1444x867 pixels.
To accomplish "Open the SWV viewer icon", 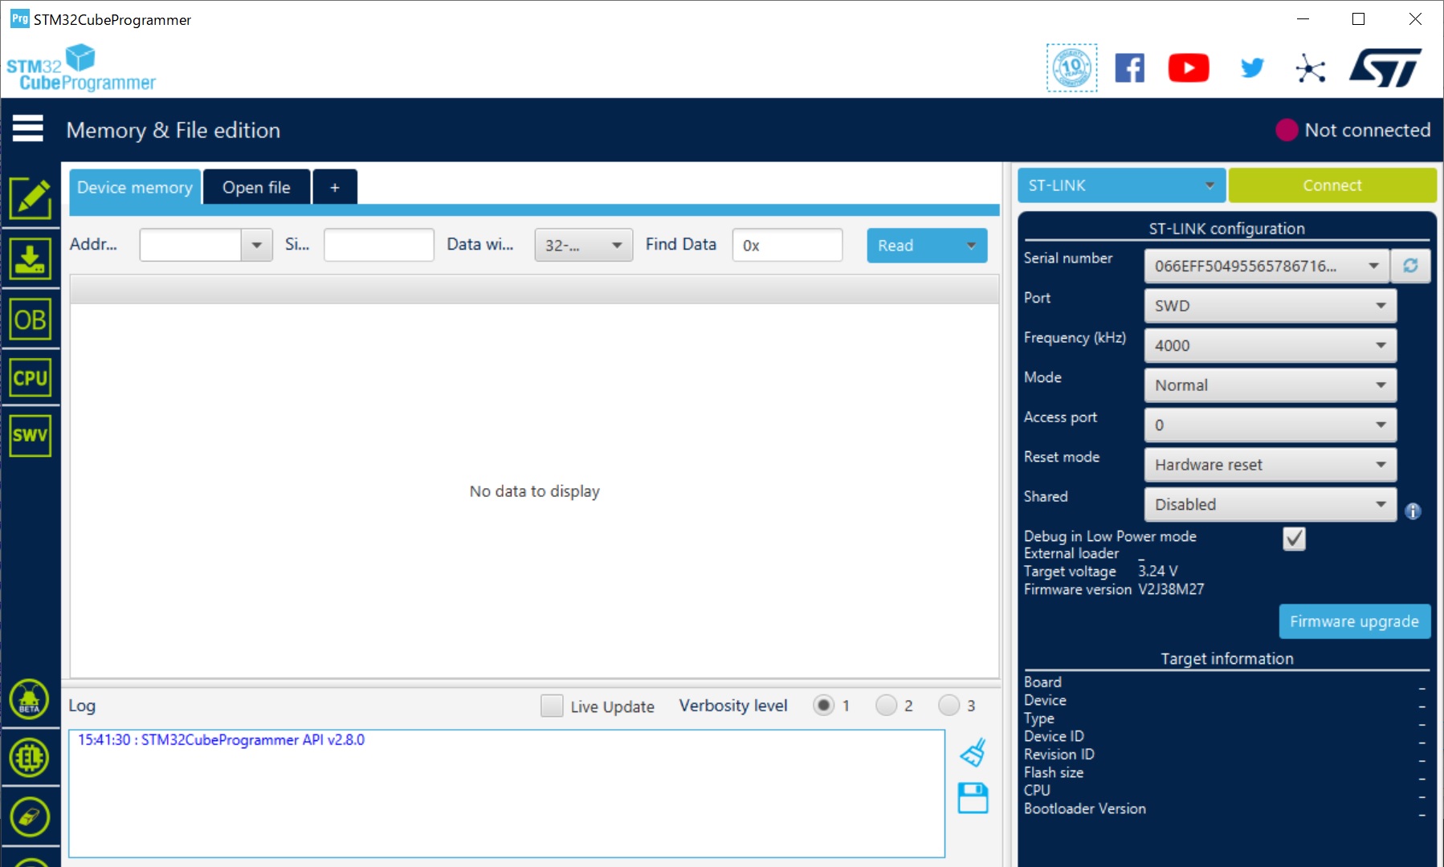I will click(x=31, y=435).
